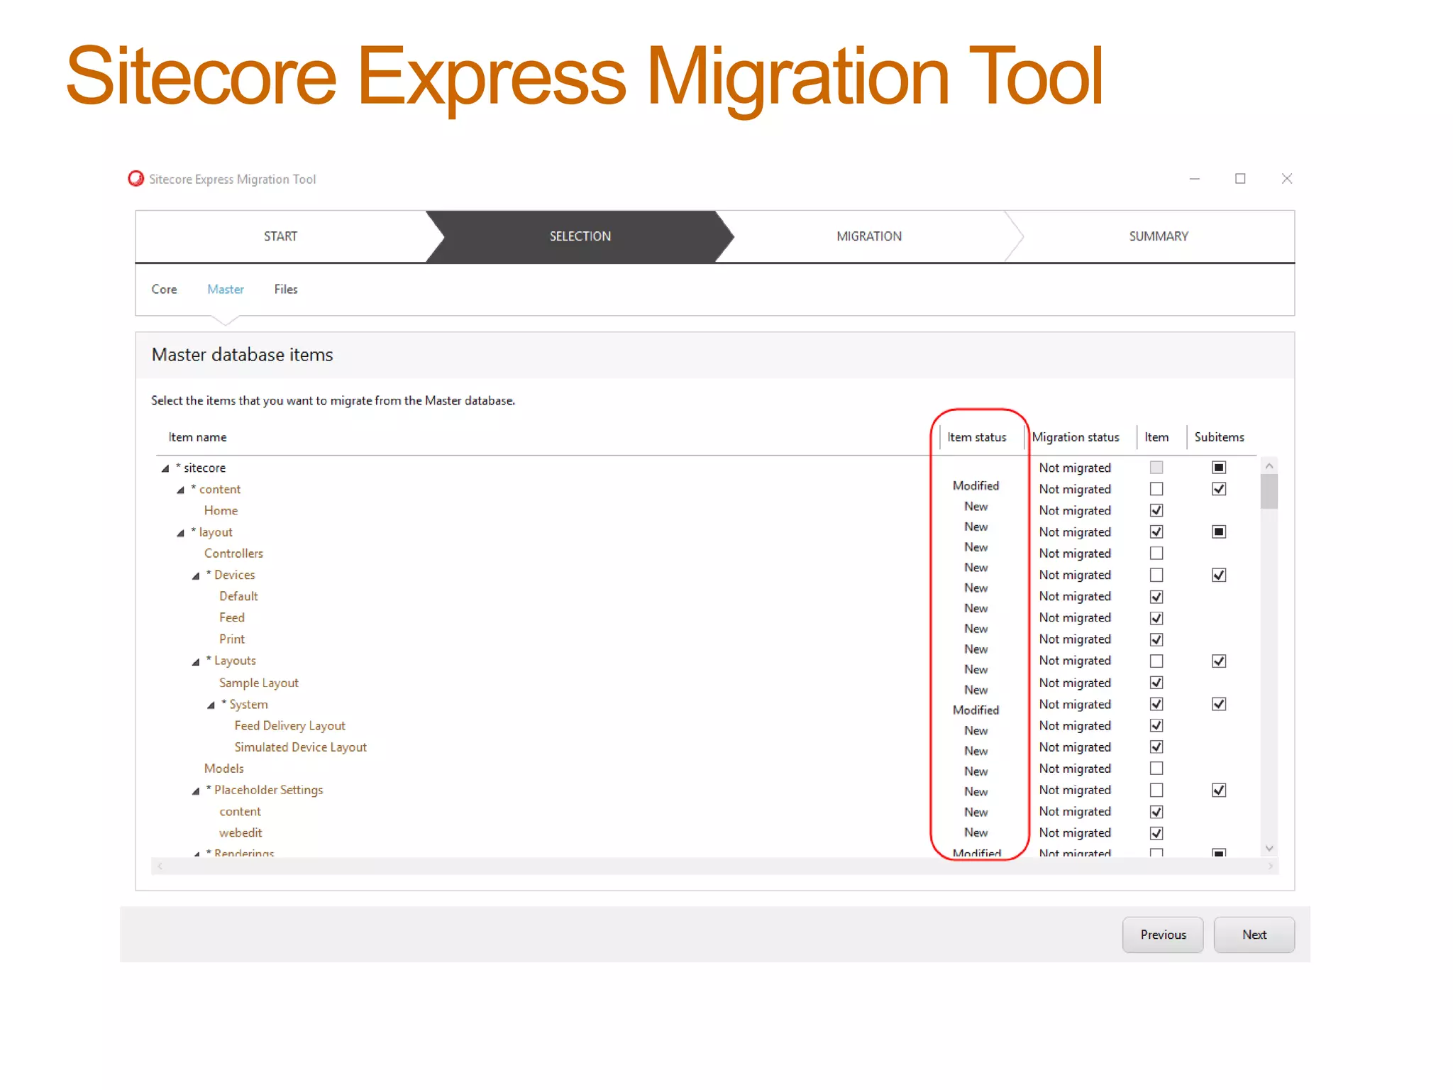Click the vertical scrollbar down arrow
The width and height of the screenshot is (1453, 1090).
(1269, 848)
